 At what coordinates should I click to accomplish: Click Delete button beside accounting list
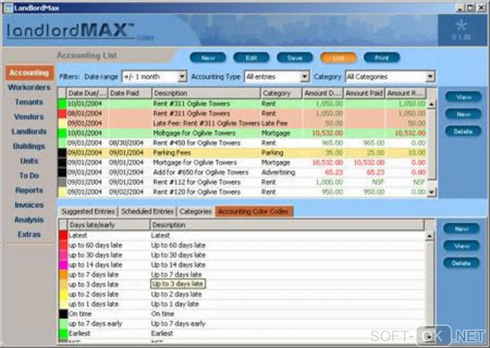[x=464, y=132]
